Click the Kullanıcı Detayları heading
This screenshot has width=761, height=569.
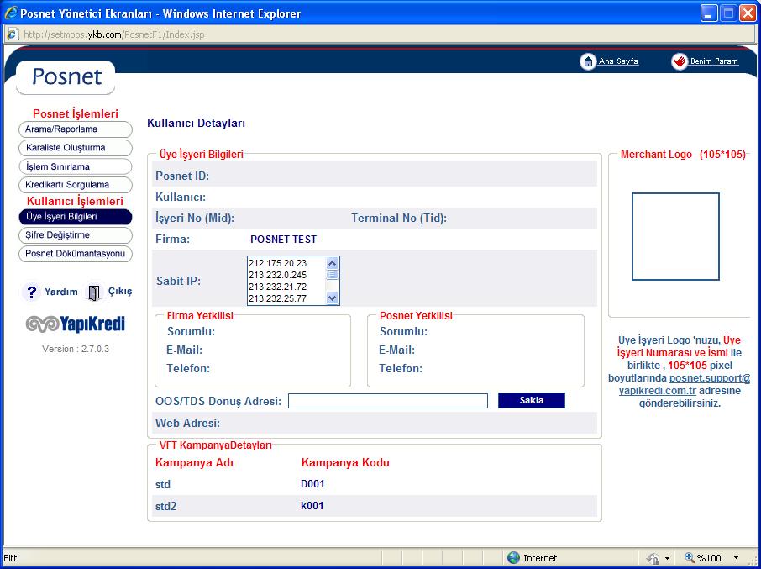pos(196,124)
